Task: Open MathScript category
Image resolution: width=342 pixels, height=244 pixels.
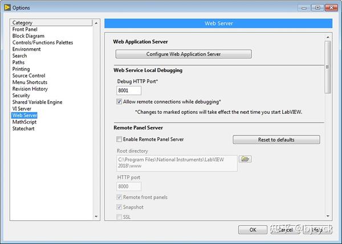Action: click(25, 122)
